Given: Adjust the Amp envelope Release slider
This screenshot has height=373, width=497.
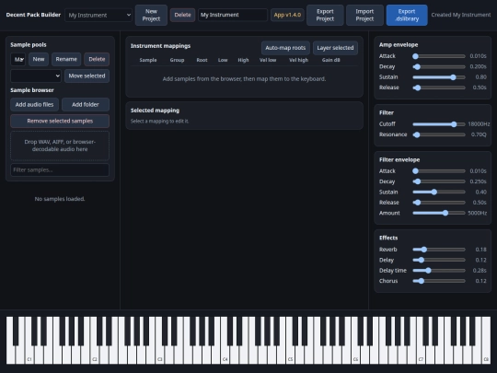Looking at the screenshot, I should [x=439, y=87].
